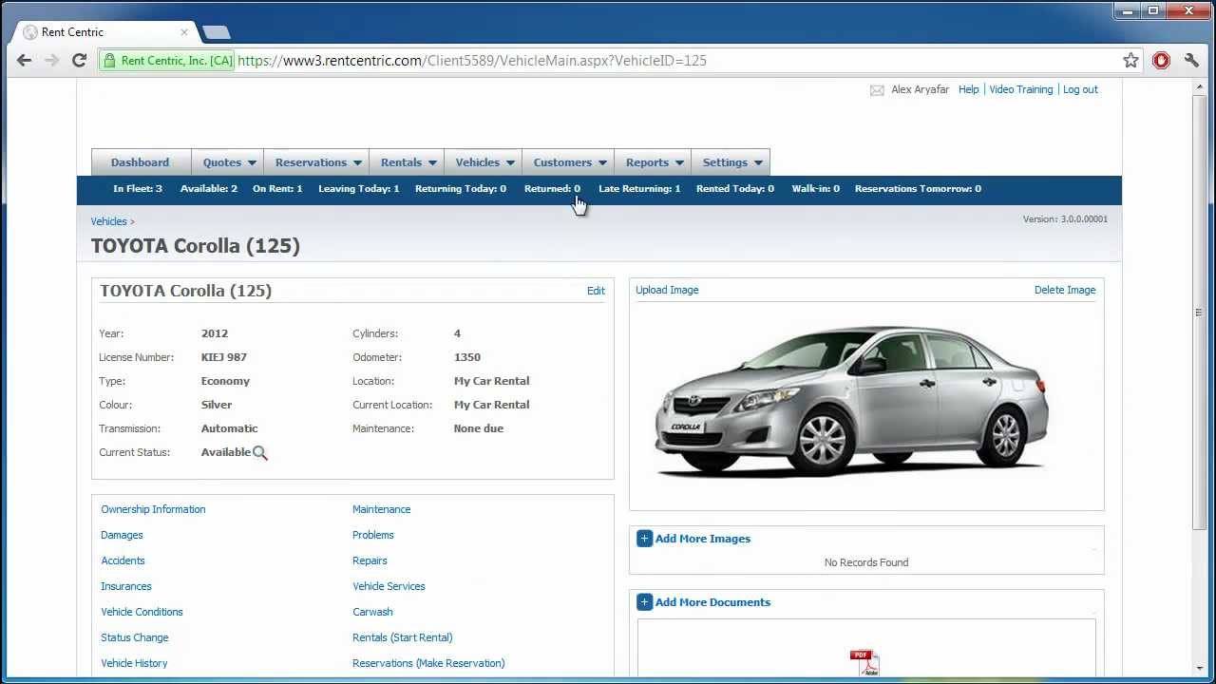Screen dimensions: 1216x684
Task: Click the magnifier icon beside Available status
Action: click(260, 453)
